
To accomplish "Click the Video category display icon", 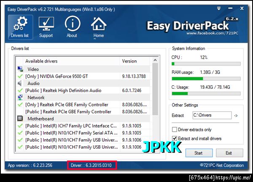I will (20, 69).
